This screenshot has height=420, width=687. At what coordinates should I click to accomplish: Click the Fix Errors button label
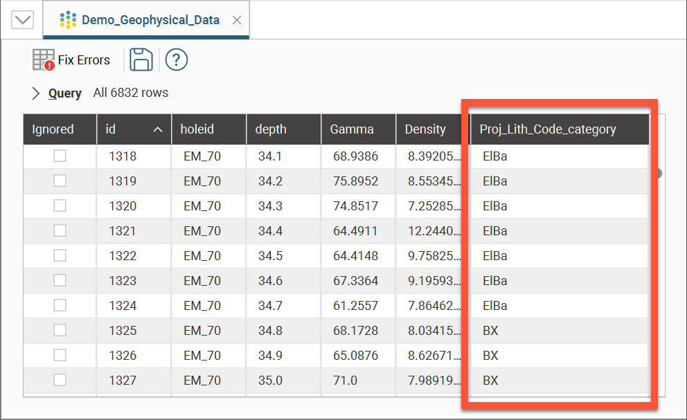pos(84,60)
